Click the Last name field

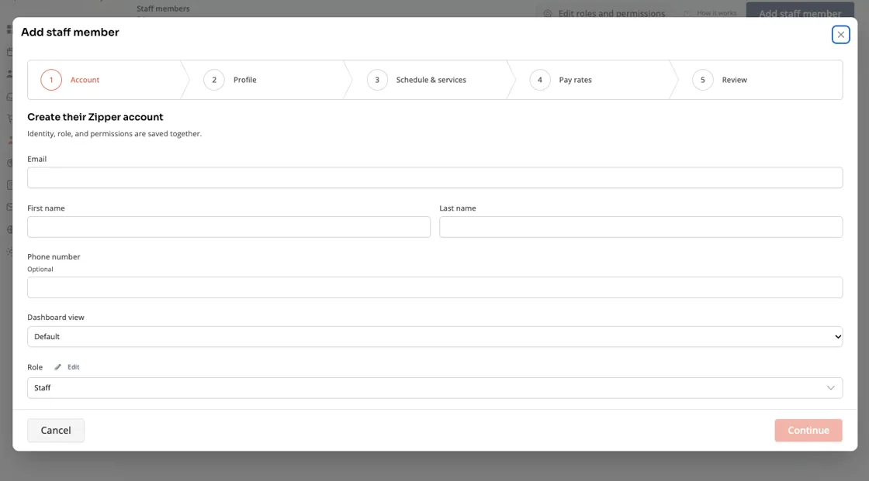641,227
